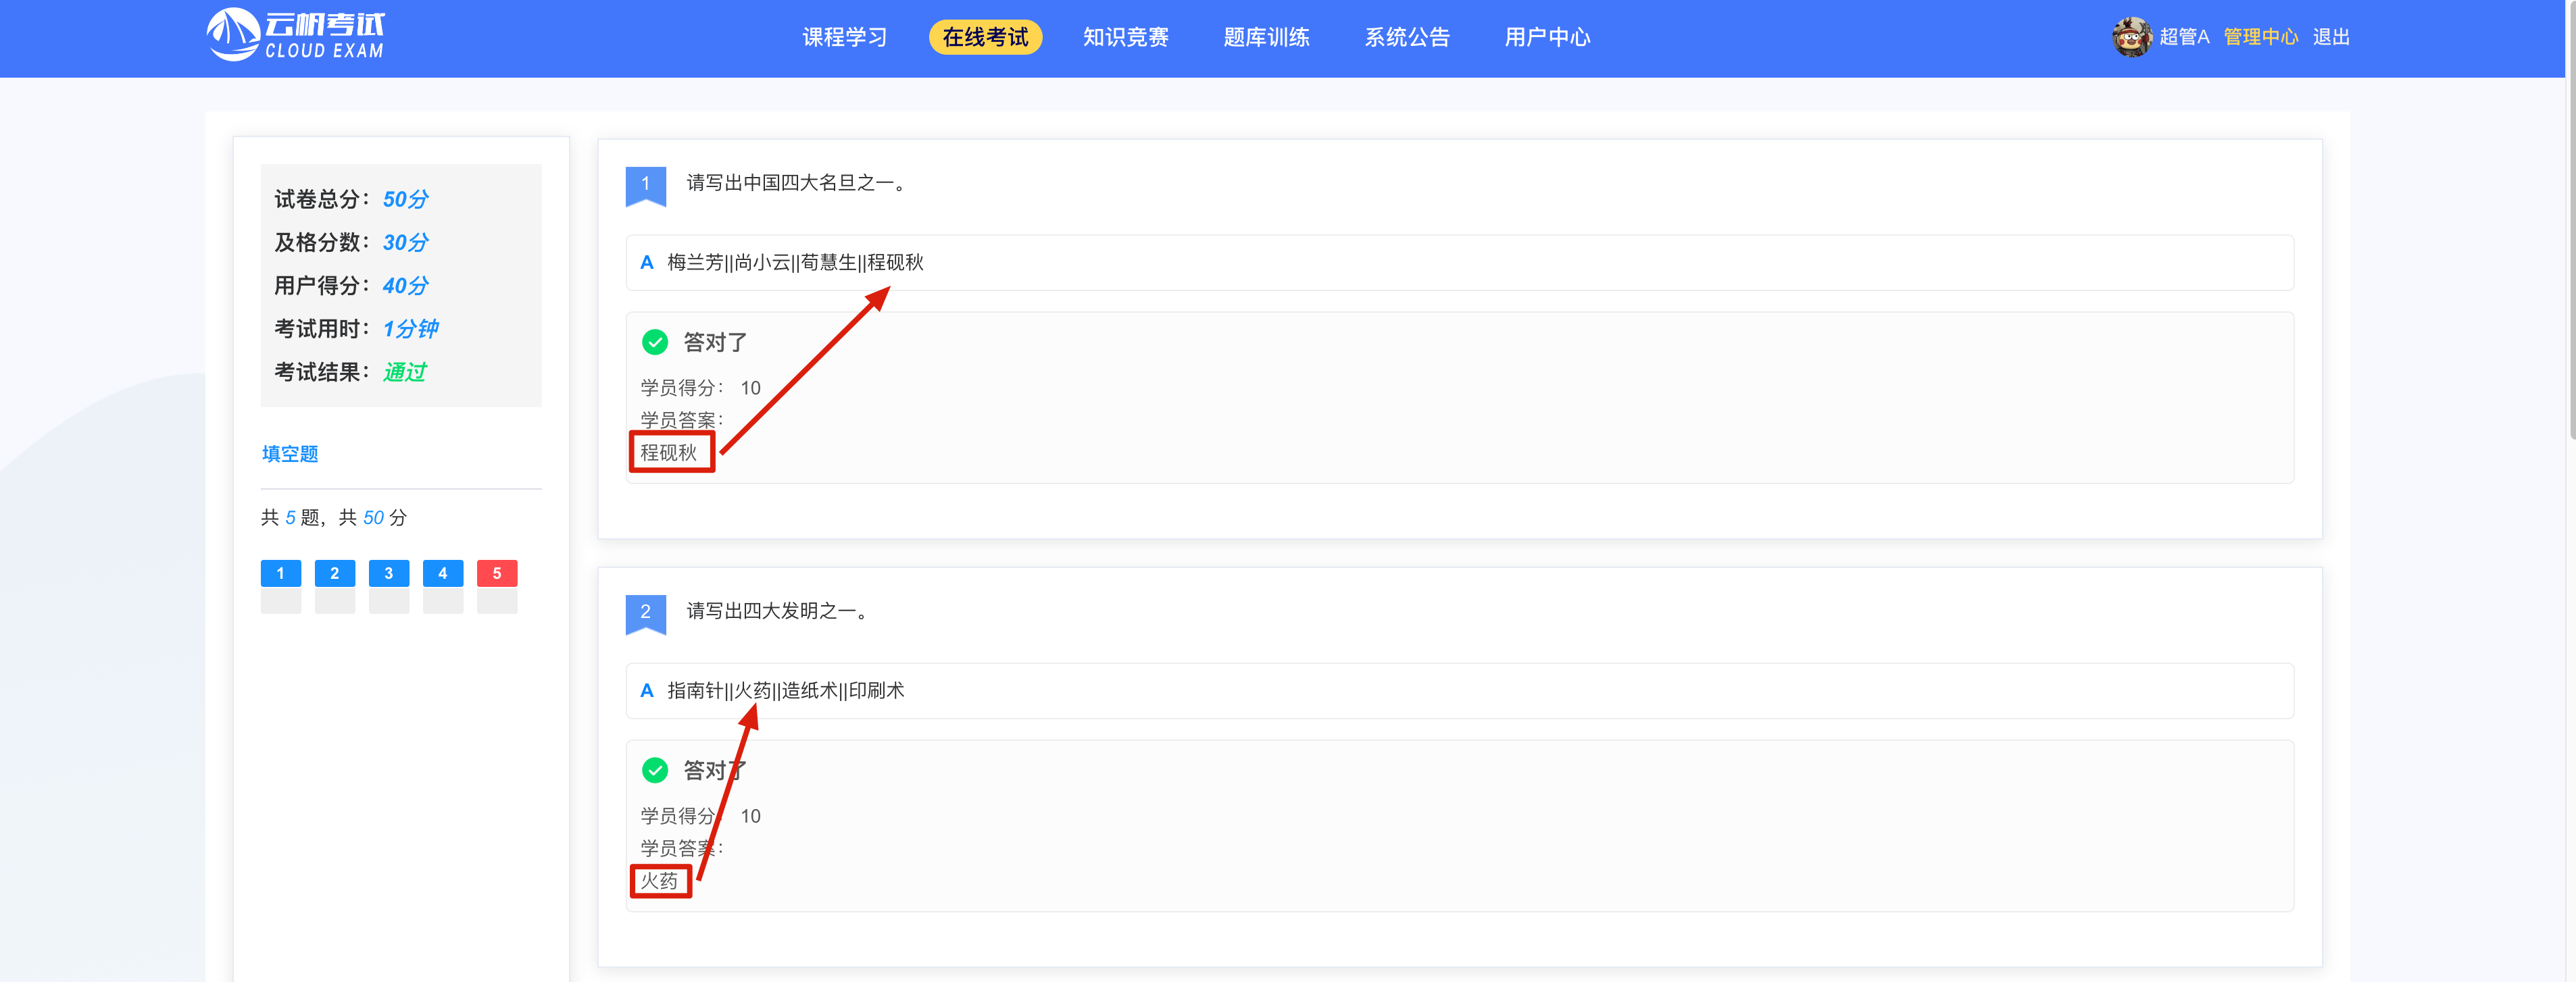
Task: Click question 1 学员得分 10 text
Action: (701, 388)
